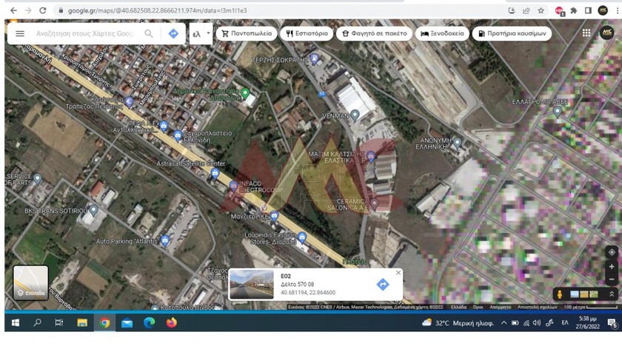Image resolution: width=622 pixels, height=349 pixels.
Task: Open Microsoft Edge from the taskbar
Action: [149, 323]
